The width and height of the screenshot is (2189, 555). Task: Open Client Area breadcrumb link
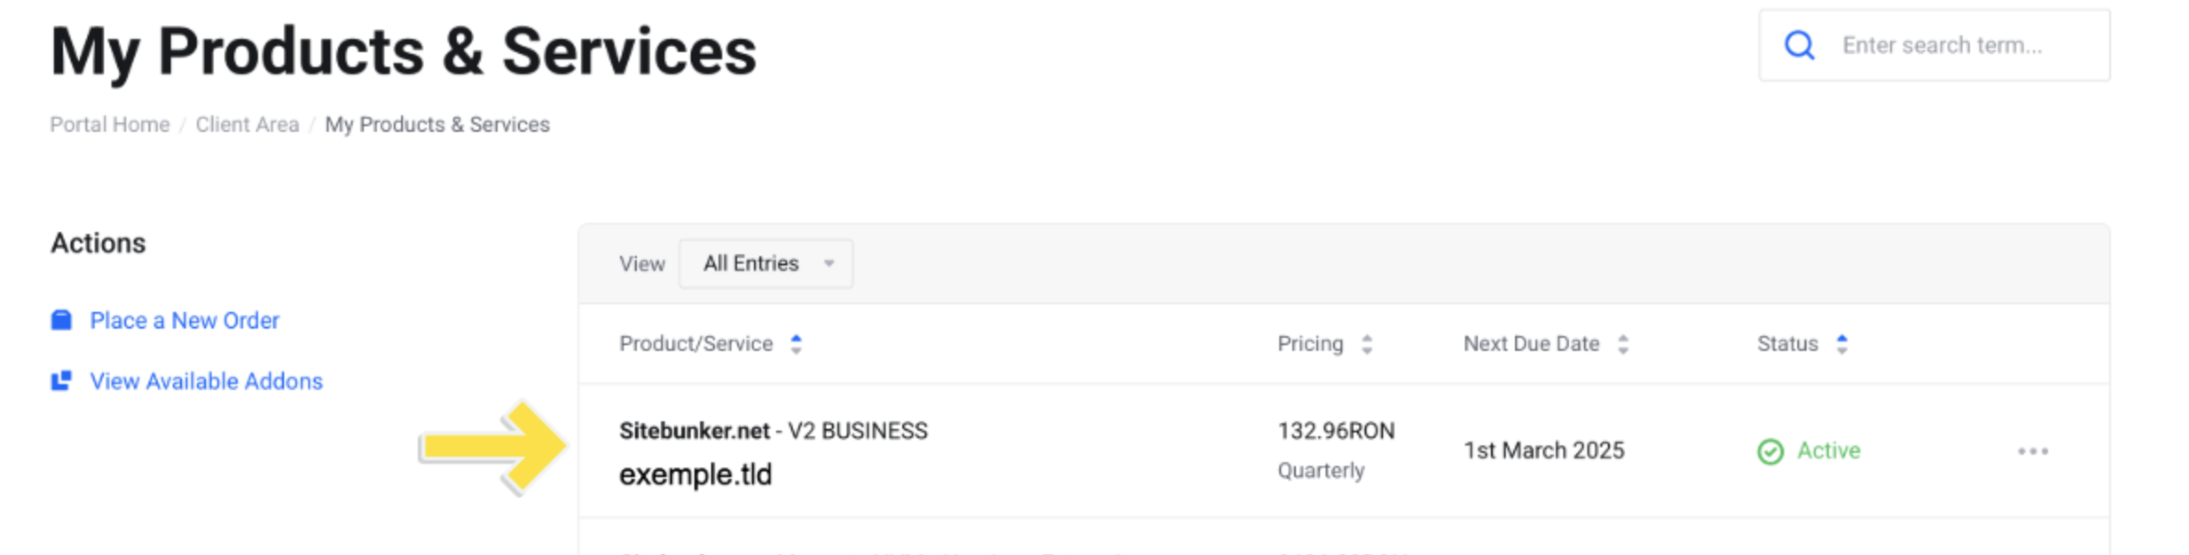[x=247, y=124]
